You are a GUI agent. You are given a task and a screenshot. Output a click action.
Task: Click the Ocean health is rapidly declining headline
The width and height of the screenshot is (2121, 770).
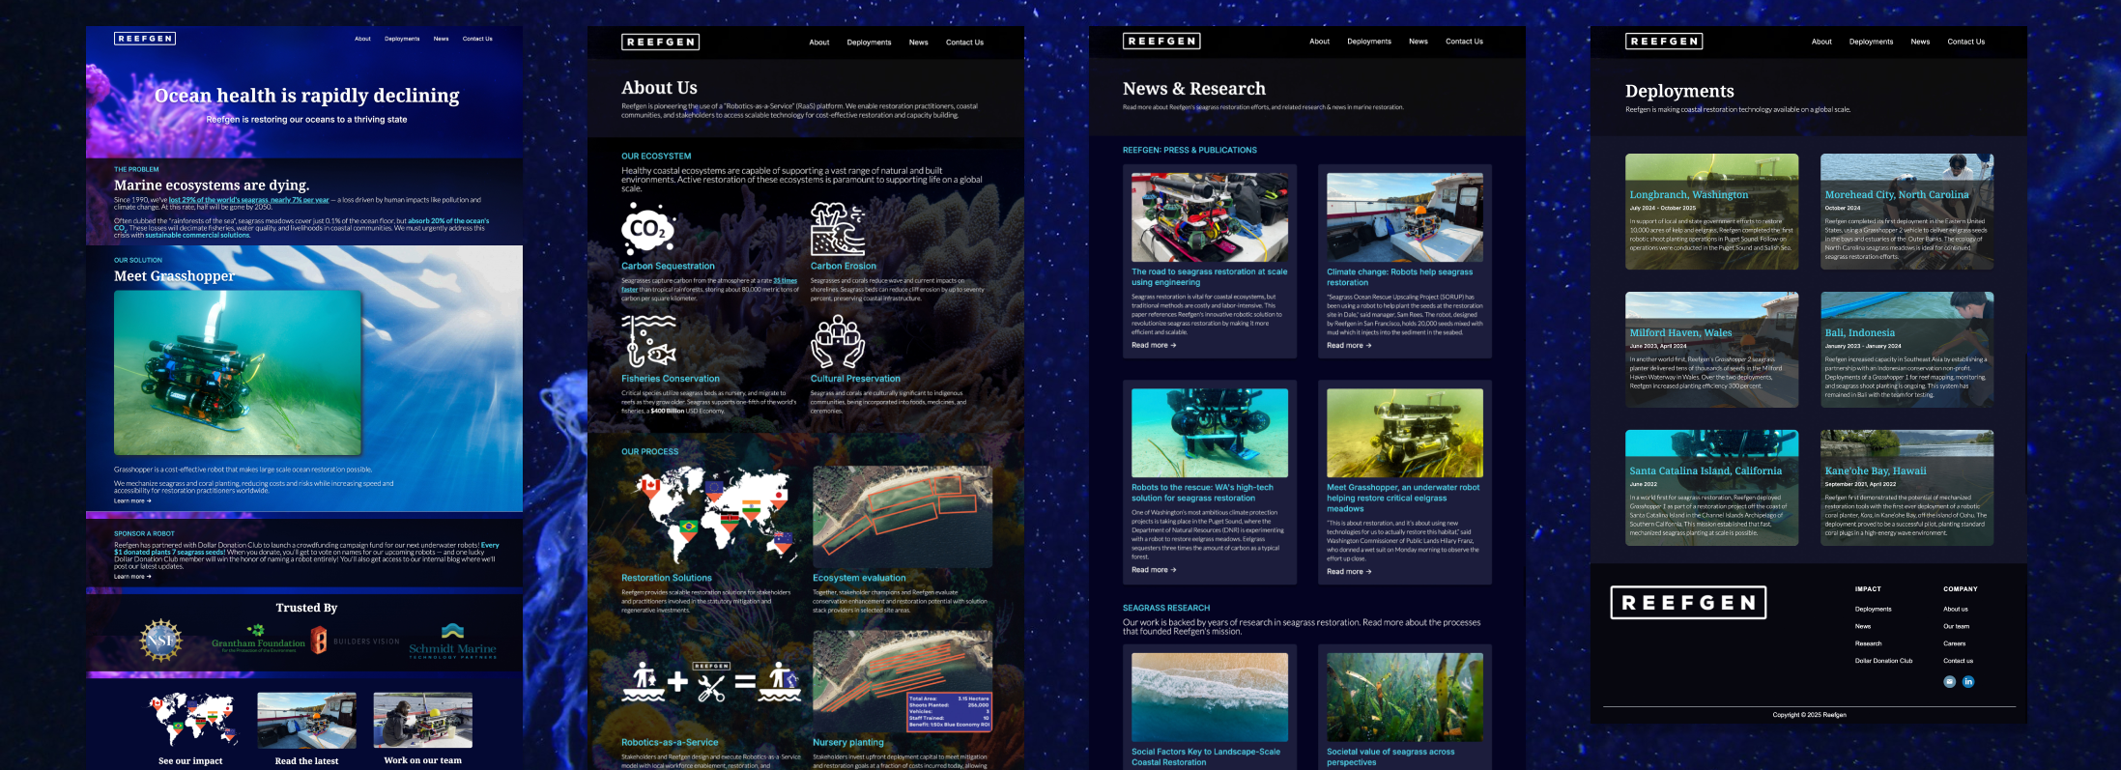click(x=306, y=96)
